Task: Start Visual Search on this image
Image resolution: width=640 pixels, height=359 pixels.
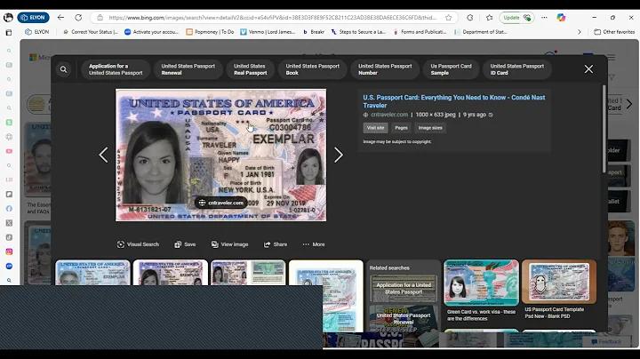Action: tap(138, 244)
